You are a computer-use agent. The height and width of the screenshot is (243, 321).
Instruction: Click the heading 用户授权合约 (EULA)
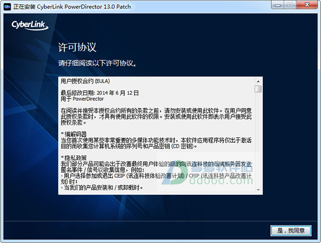85,81
